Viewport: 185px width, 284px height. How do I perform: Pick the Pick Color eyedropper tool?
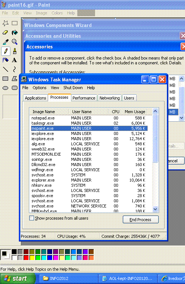pos(6,42)
